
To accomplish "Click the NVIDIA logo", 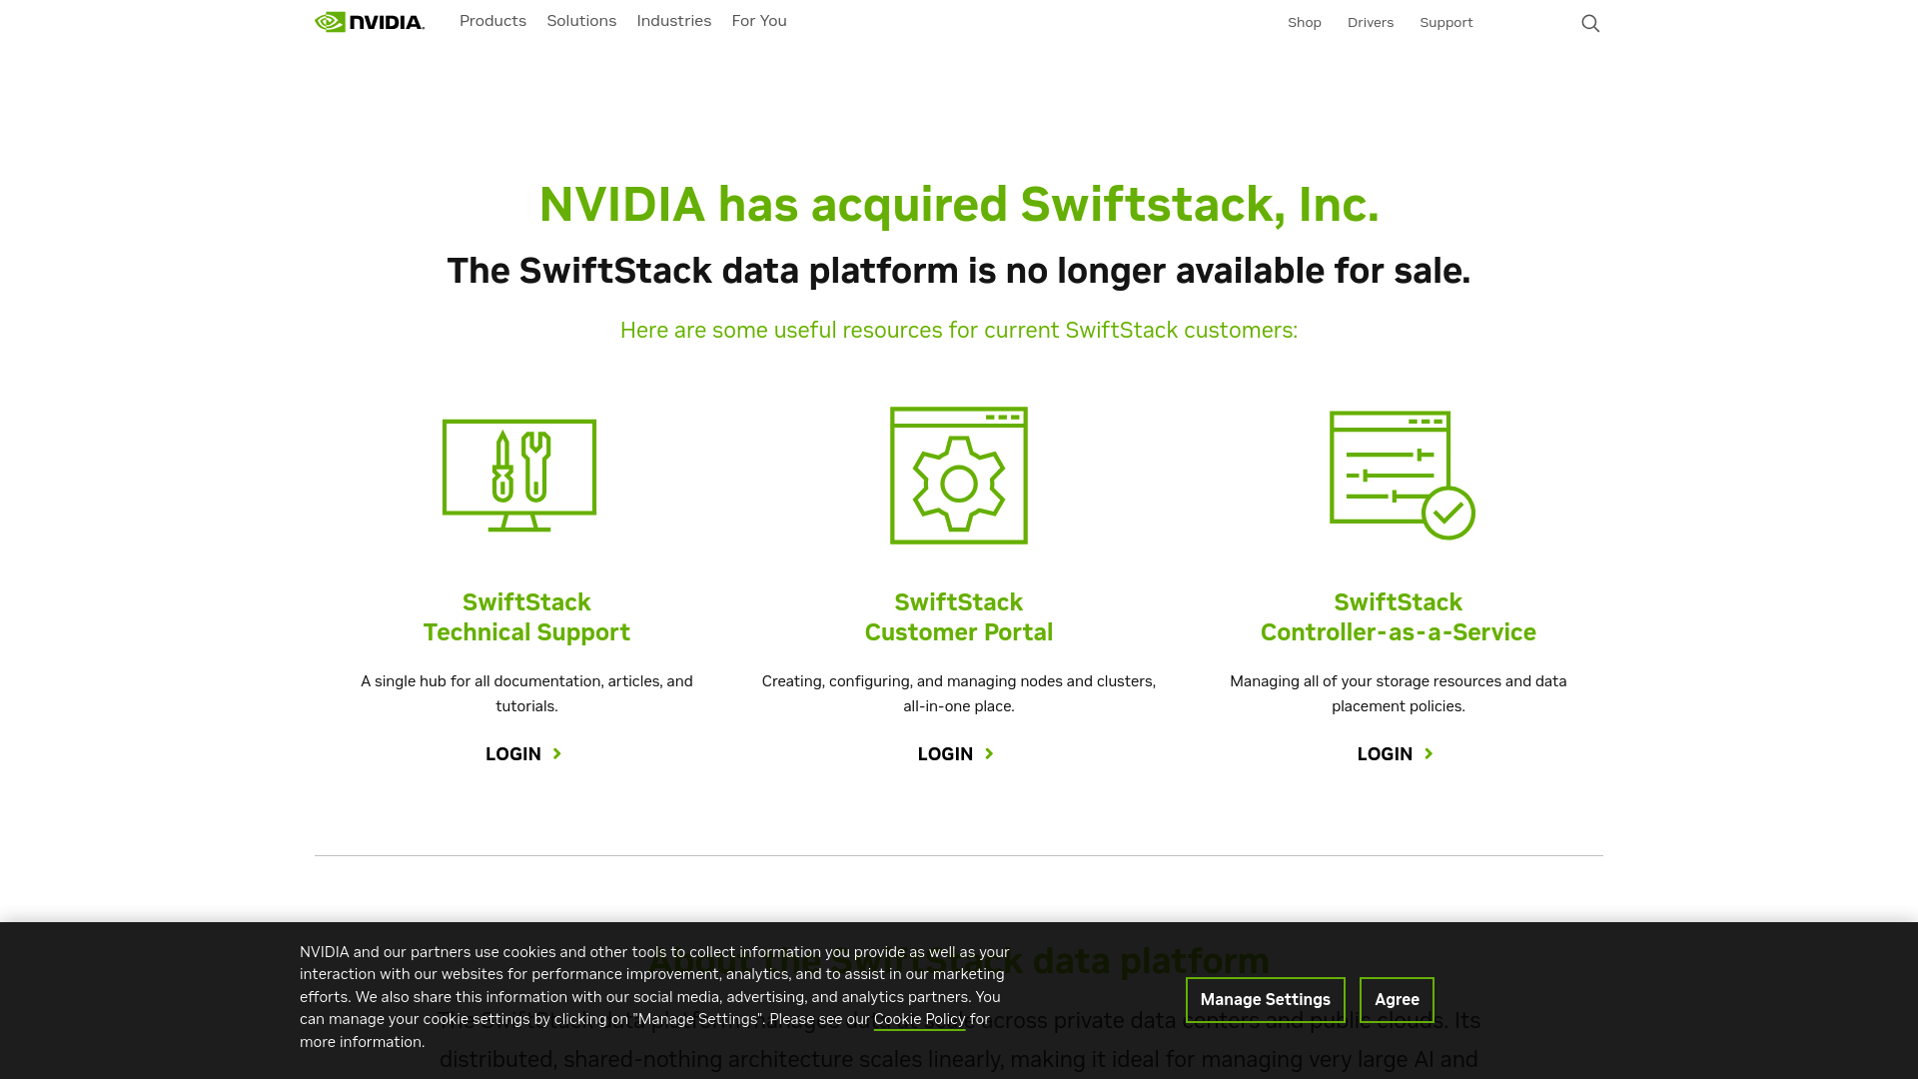I will pyautogui.click(x=370, y=22).
